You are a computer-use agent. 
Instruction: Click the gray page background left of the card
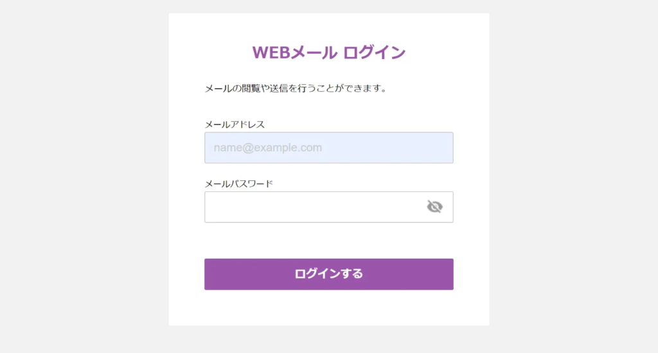[x=84, y=176]
